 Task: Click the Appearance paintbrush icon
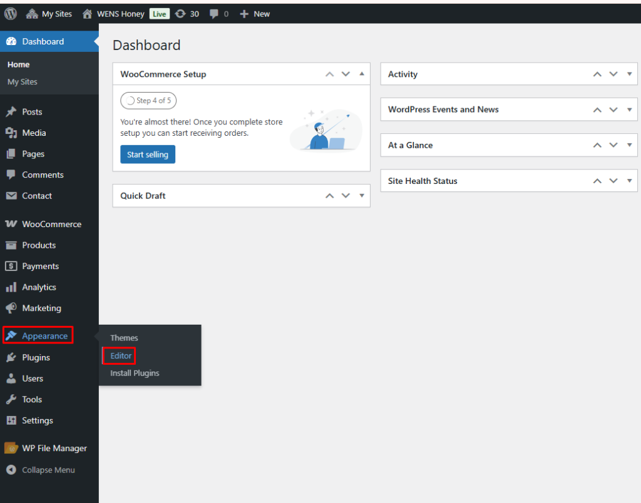[11, 336]
